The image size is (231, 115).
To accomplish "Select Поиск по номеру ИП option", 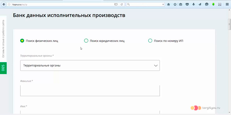I will (150, 41).
